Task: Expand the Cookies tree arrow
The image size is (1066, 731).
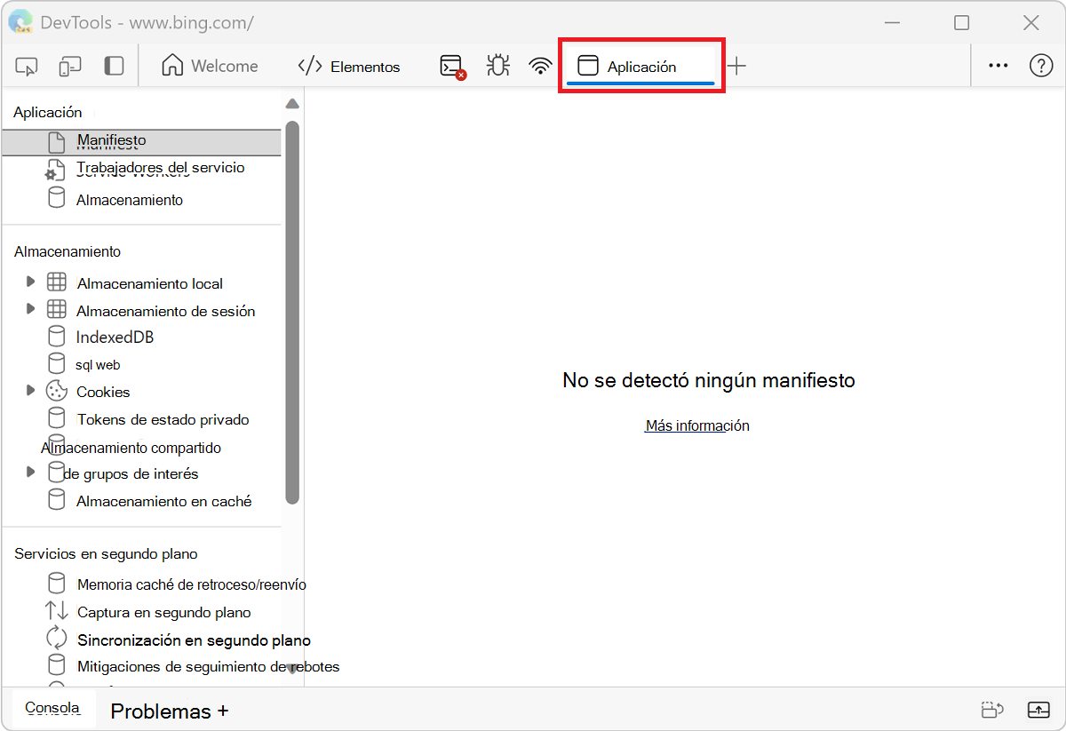Action: coord(30,390)
